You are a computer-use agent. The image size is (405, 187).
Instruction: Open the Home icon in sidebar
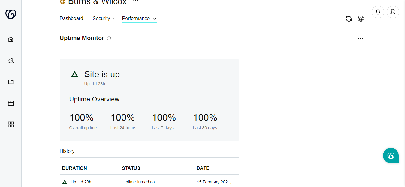click(11, 39)
